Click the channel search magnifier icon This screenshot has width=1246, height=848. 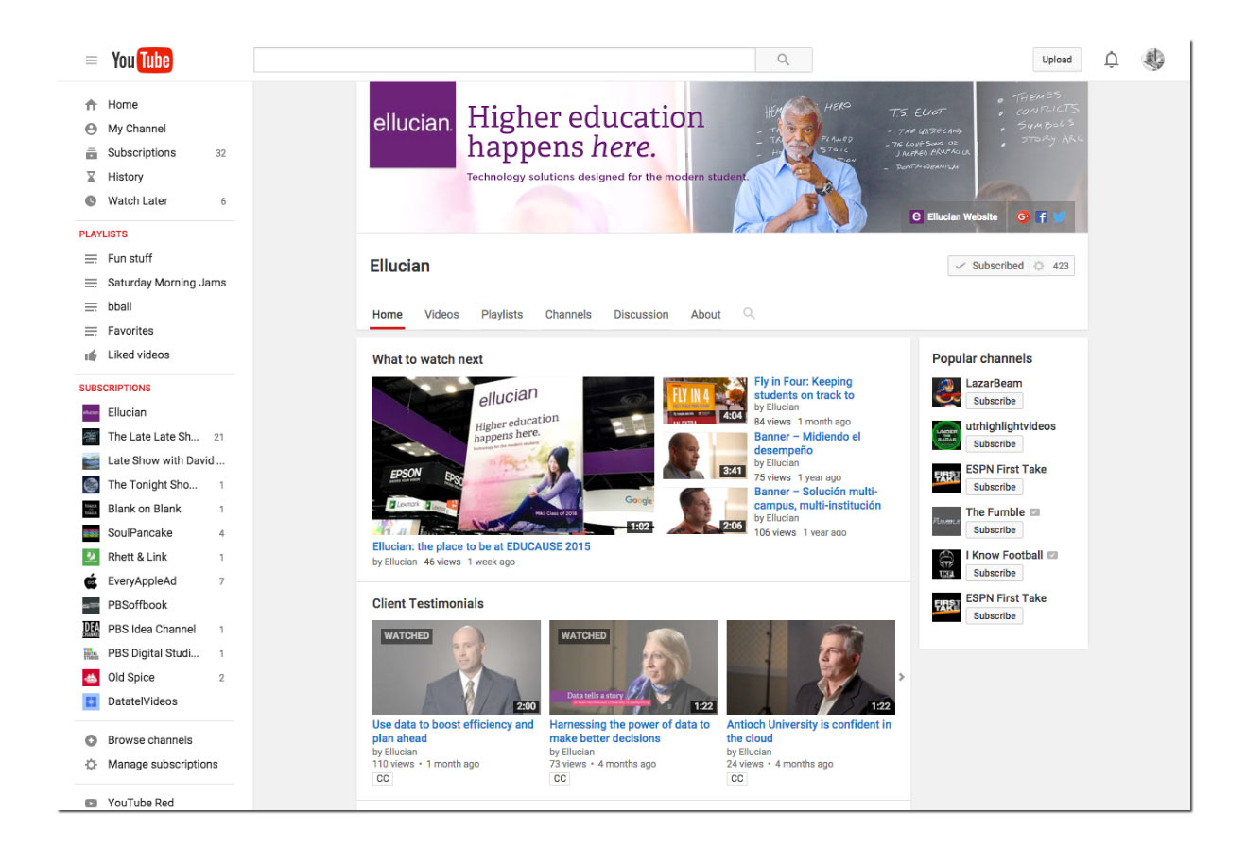[749, 313]
